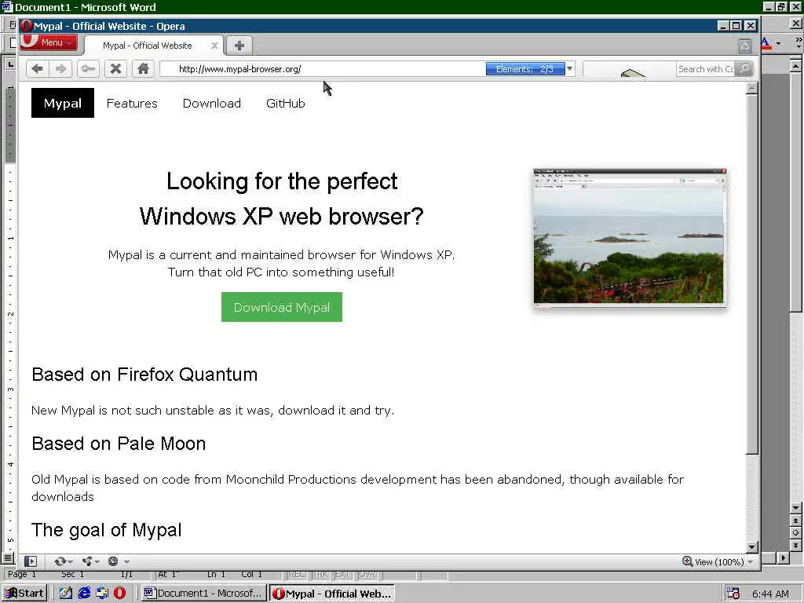Toggle TRK in Word status bar
This screenshot has width=804, height=603.
click(320, 575)
